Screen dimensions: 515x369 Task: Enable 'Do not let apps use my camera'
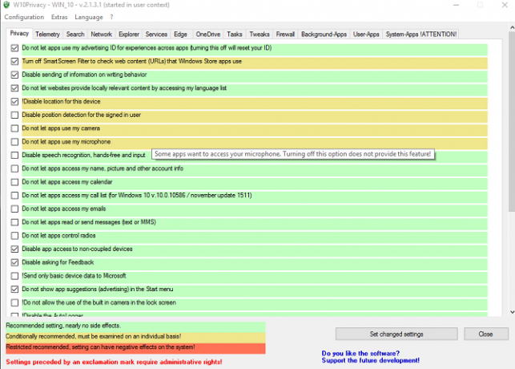pos(14,128)
